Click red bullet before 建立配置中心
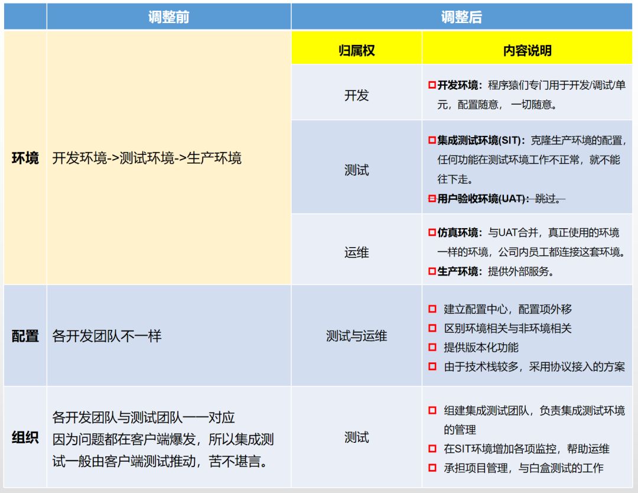 tap(432, 309)
